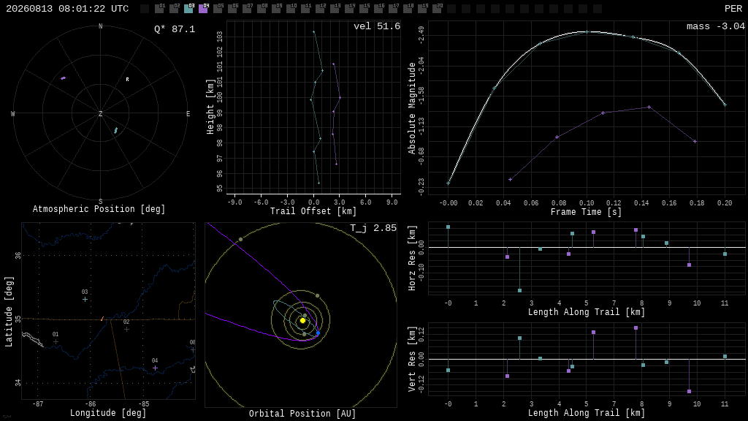Select station 14 square indicator
The width and height of the screenshot is (748, 421).
pyautogui.click(x=349, y=9)
